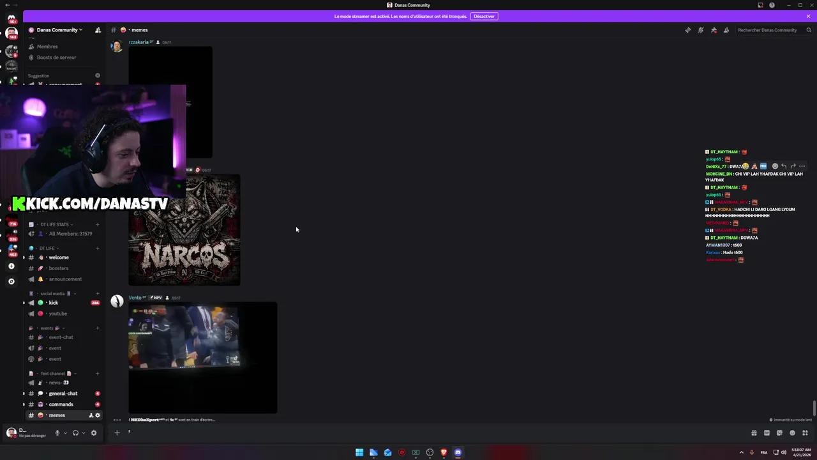Click the inbox icon with red badge
Screen dimensions: 817x460
(714, 30)
